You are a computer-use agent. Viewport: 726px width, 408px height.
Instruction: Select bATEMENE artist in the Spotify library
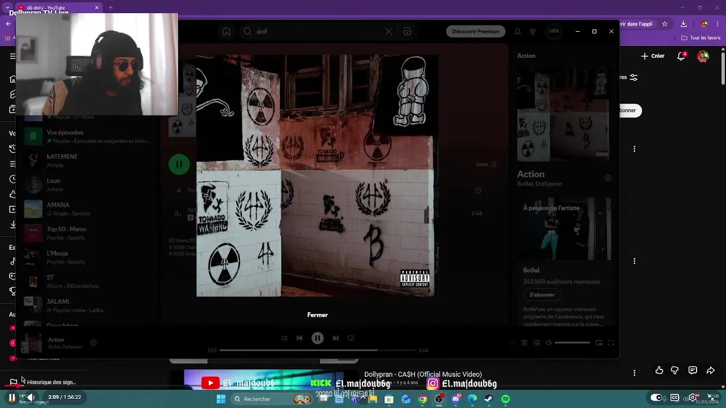coord(88,160)
